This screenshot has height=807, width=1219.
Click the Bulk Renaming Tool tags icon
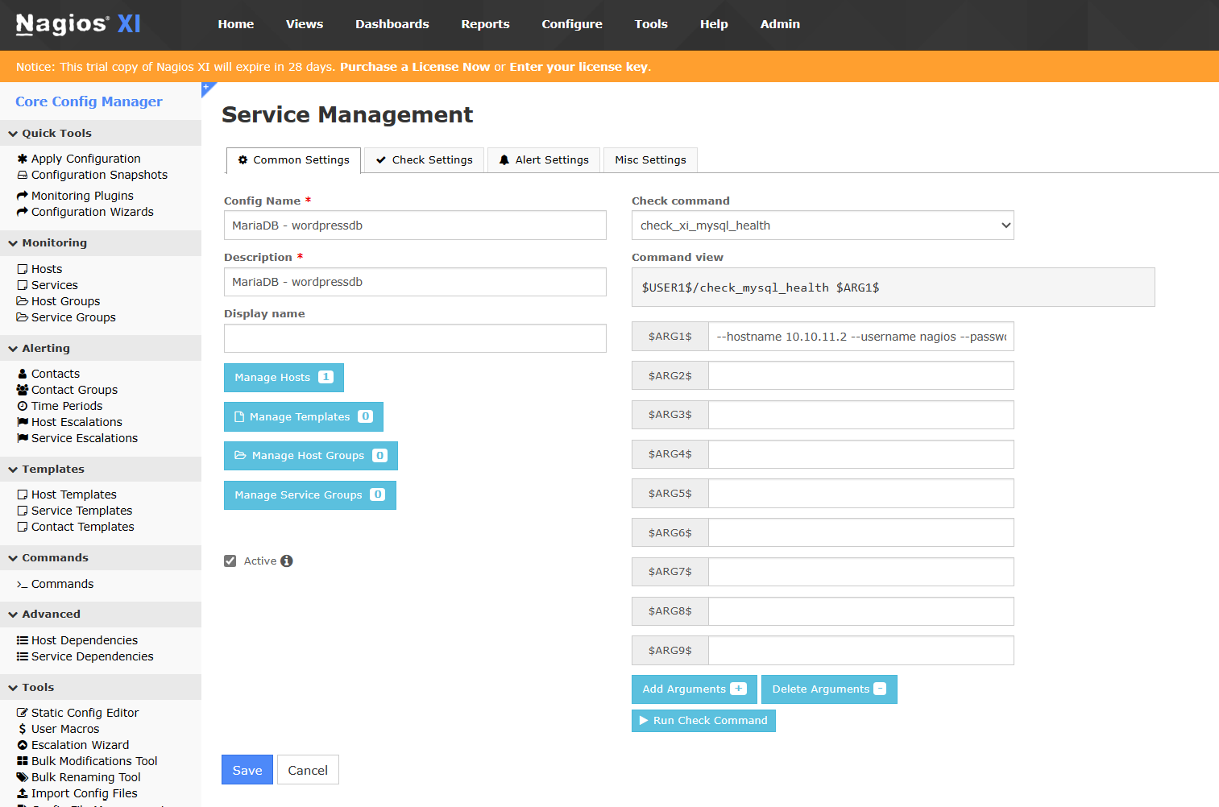23,777
